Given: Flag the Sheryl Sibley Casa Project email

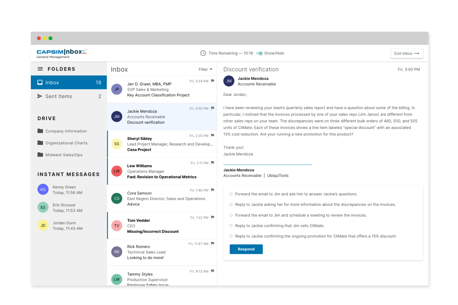Looking at the screenshot, I should click(x=213, y=135).
